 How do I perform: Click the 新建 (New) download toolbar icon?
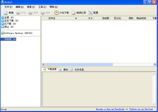pyautogui.click(x=6, y=13)
